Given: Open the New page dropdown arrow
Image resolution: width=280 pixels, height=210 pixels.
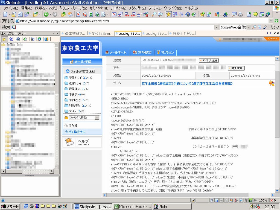Looking at the screenshot, I should click(x=9, y=14).
